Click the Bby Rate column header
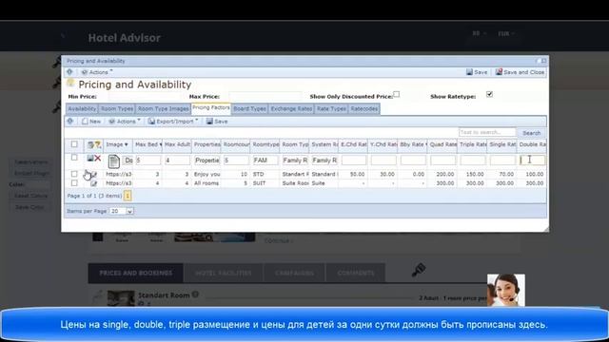The width and height of the screenshot is (609, 342). click(x=413, y=144)
